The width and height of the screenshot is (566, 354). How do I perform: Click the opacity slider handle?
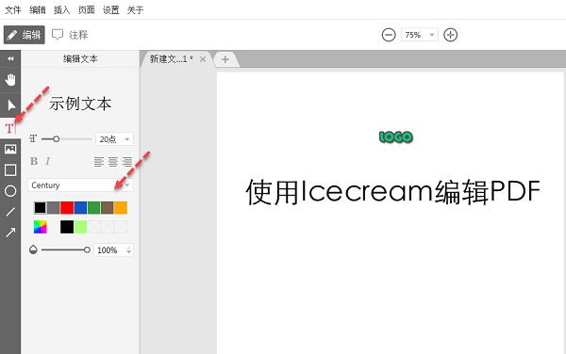[x=87, y=249]
